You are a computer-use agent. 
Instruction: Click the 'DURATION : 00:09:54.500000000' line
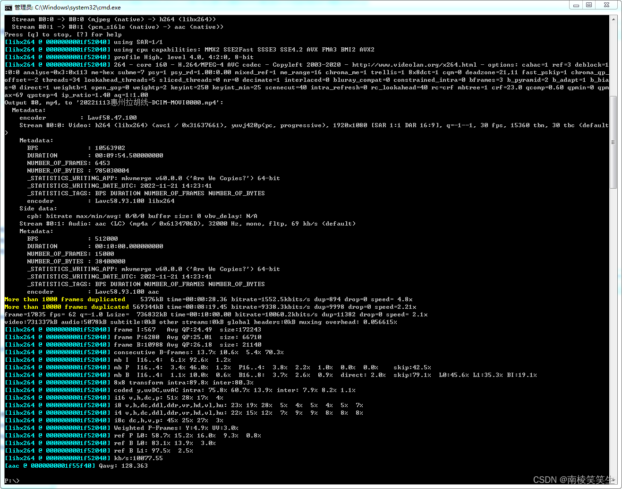(x=95, y=156)
